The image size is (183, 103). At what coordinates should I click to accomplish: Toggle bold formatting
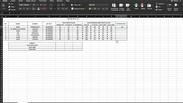pos(20,9)
